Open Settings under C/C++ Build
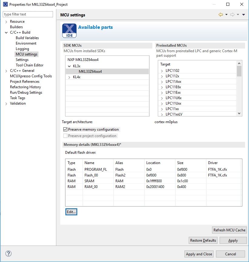249x262 pixels. (x=22, y=60)
